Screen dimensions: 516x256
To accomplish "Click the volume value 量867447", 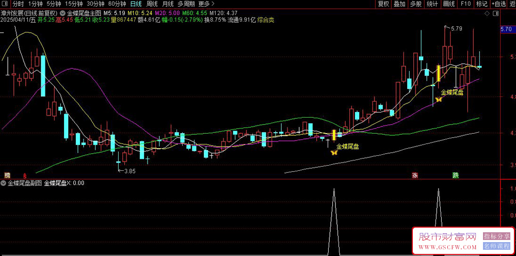I will 123,20.
